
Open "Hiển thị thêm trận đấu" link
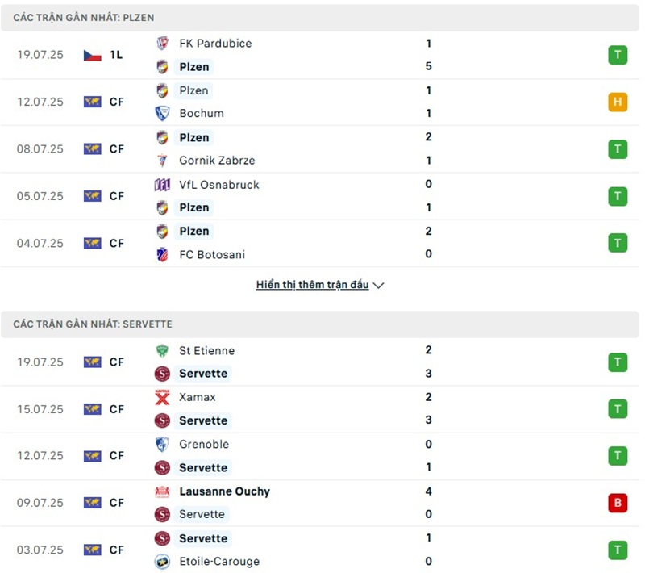pyautogui.click(x=312, y=285)
